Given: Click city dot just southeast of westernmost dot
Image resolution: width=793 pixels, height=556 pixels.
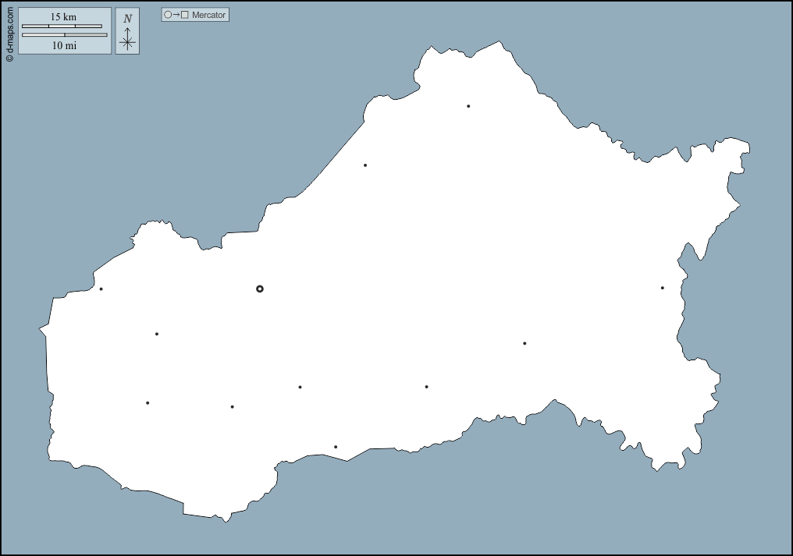Looking at the screenshot, I should [x=157, y=334].
